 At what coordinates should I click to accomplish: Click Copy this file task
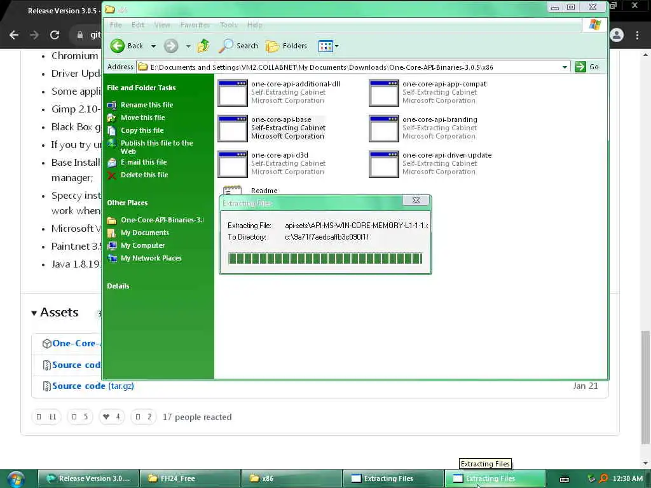(142, 130)
